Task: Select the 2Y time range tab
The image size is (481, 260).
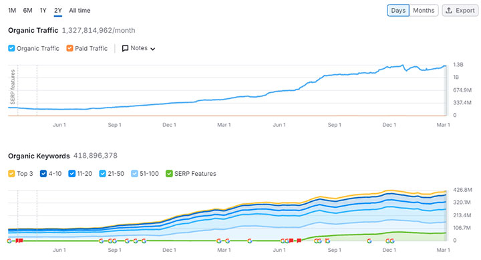Action: (58, 11)
